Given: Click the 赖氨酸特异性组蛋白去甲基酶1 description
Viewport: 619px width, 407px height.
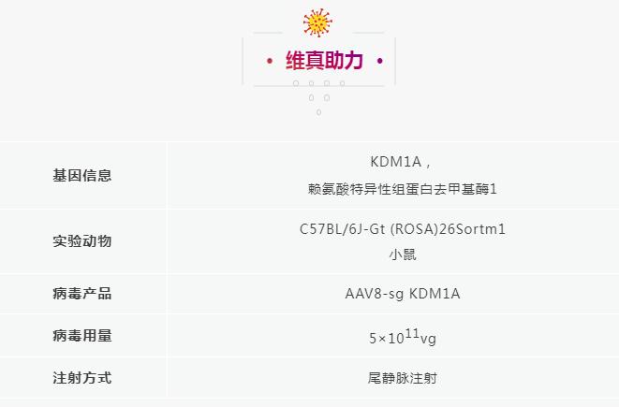Looking at the screenshot, I should point(402,189).
